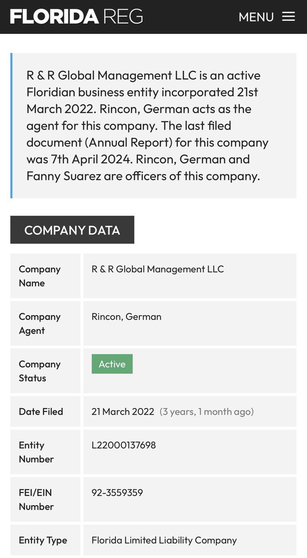Go to Florida Reg home logo
The width and height of the screenshot is (307, 558).
point(77,17)
